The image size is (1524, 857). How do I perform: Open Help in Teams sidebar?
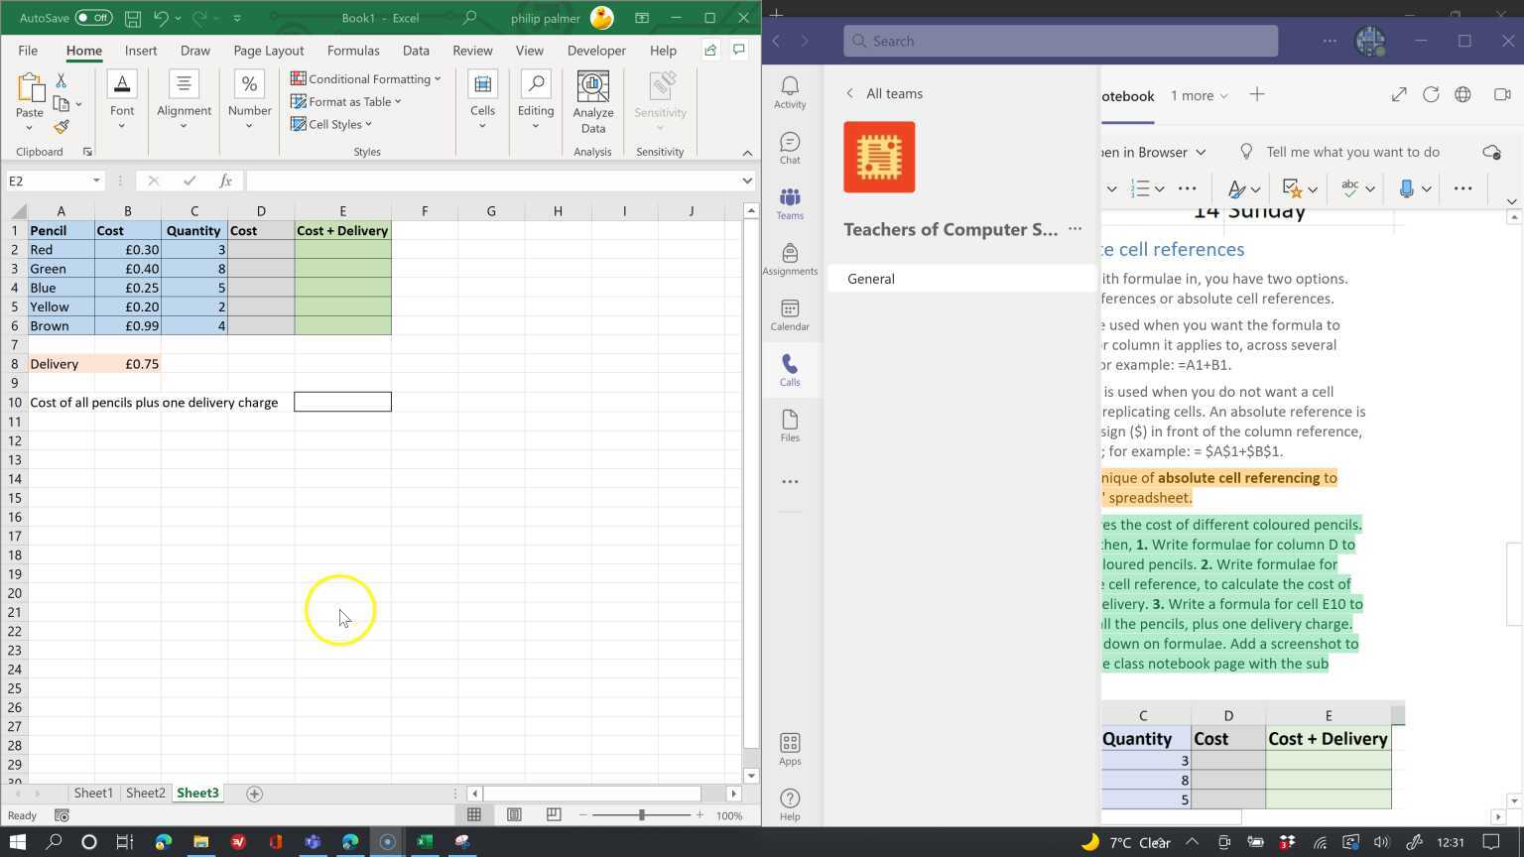[x=790, y=804]
